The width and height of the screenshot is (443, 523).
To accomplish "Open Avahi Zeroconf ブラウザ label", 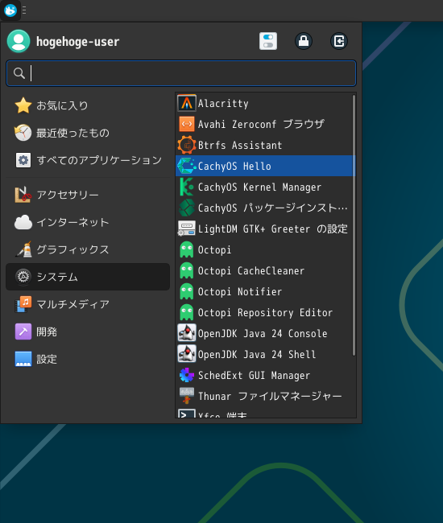I will [261, 124].
